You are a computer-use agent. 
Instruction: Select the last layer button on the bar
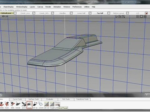click(x=137, y=13)
